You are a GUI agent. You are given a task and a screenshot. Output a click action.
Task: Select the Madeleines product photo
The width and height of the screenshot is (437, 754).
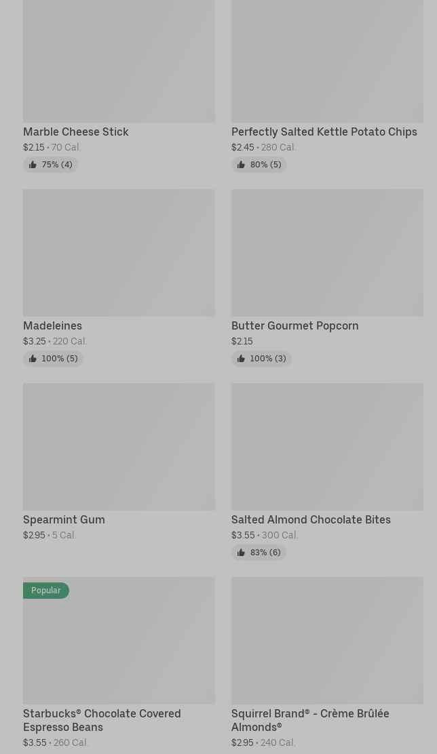pyautogui.click(x=119, y=252)
